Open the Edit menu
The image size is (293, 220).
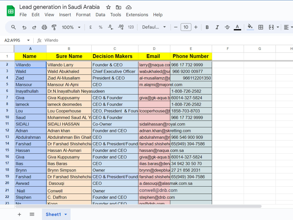35,15
